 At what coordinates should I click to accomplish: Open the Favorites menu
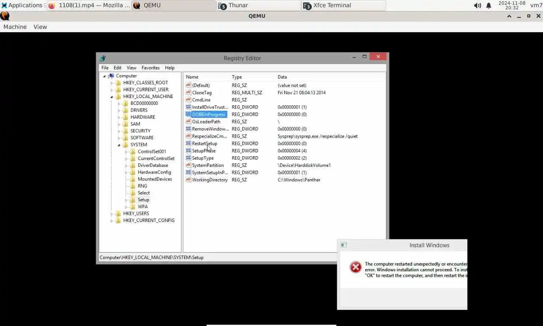[x=151, y=67]
